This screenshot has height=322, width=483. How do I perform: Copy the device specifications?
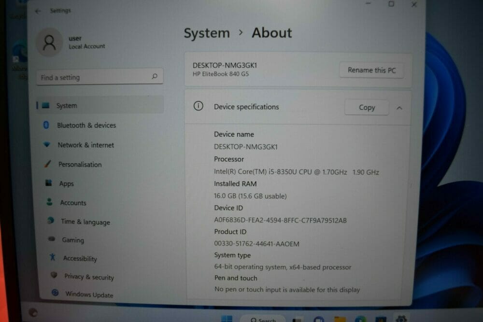click(x=367, y=108)
